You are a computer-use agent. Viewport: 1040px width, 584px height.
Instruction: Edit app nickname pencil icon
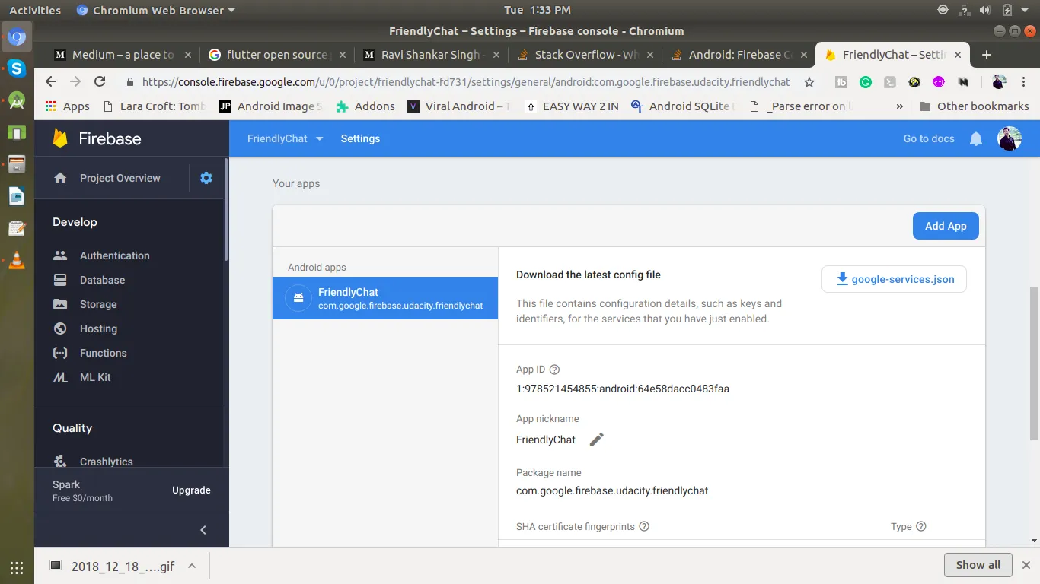(597, 440)
